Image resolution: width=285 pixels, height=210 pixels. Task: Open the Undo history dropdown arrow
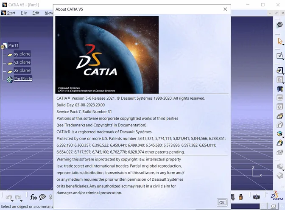click(x=12, y=201)
